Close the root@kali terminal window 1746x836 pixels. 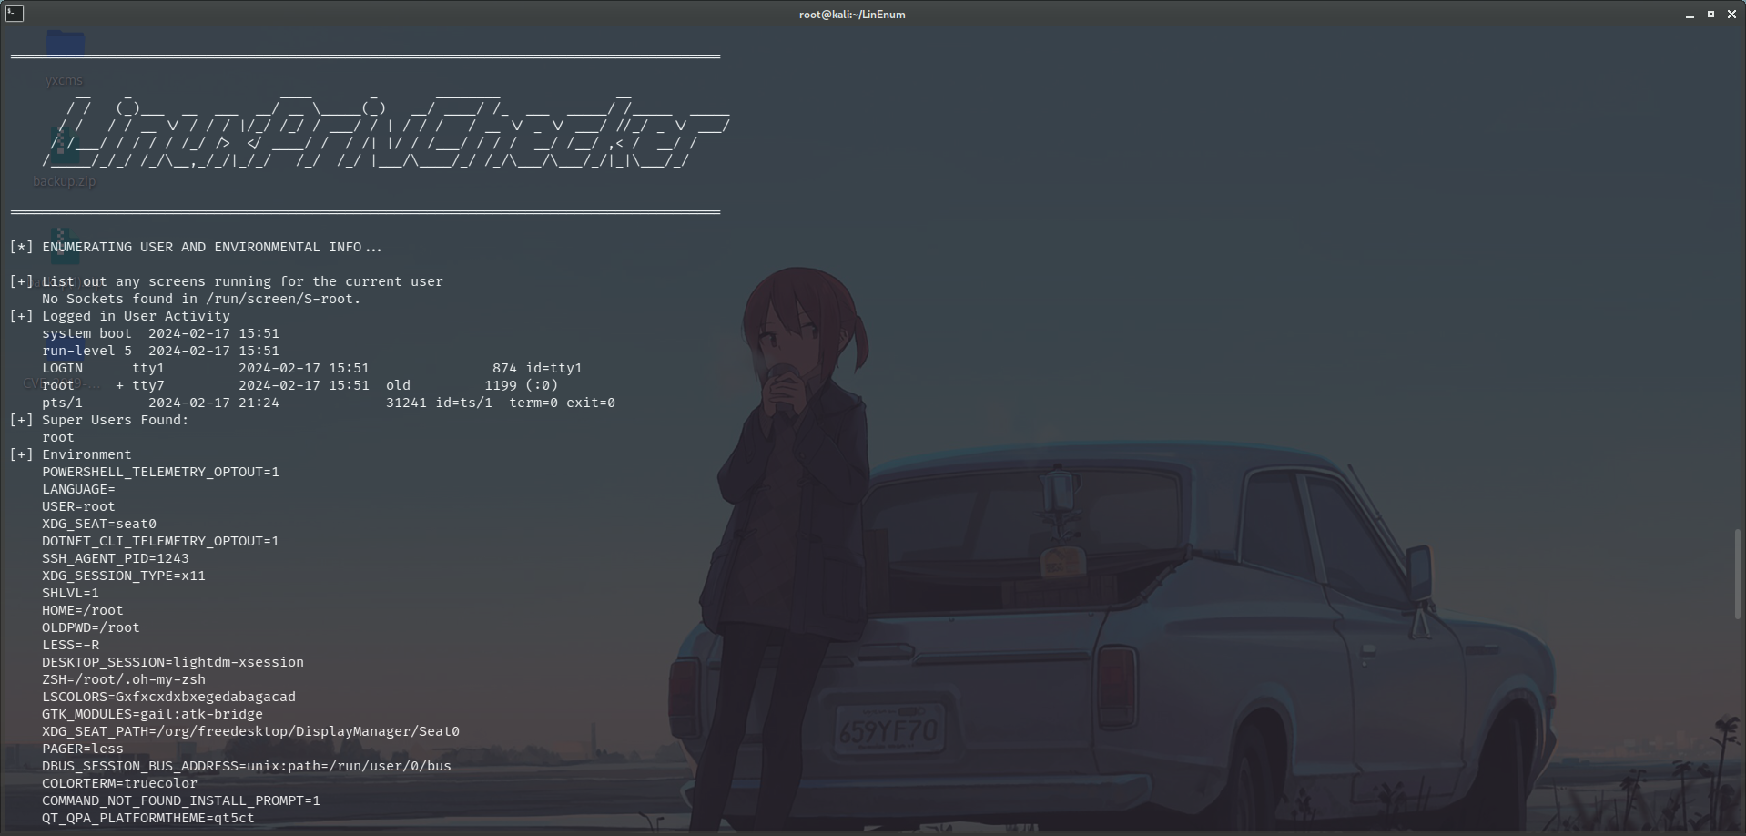(x=1731, y=15)
